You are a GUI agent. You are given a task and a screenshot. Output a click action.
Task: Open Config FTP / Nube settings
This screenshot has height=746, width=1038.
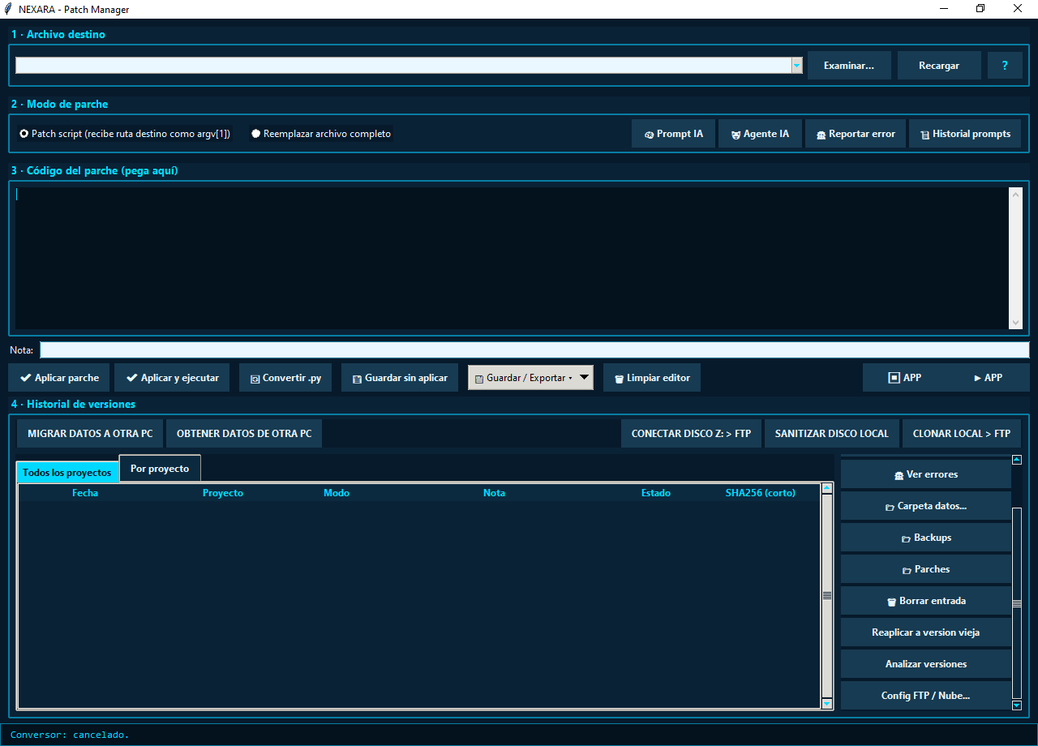[x=925, y=696]
